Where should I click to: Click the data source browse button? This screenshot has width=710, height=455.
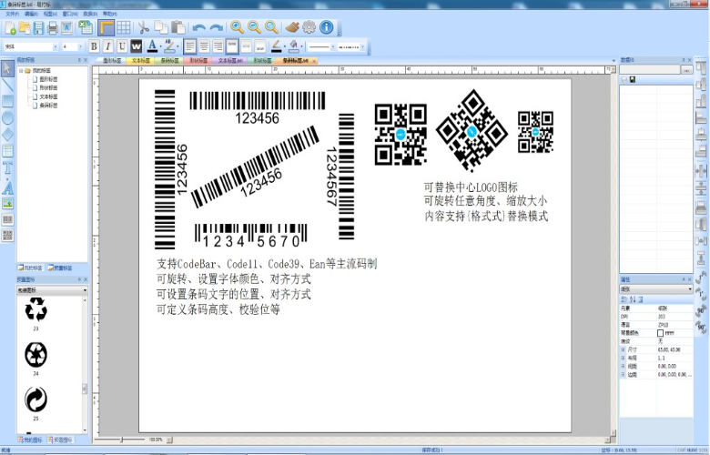pyautogui.click(x=687, y=70)
